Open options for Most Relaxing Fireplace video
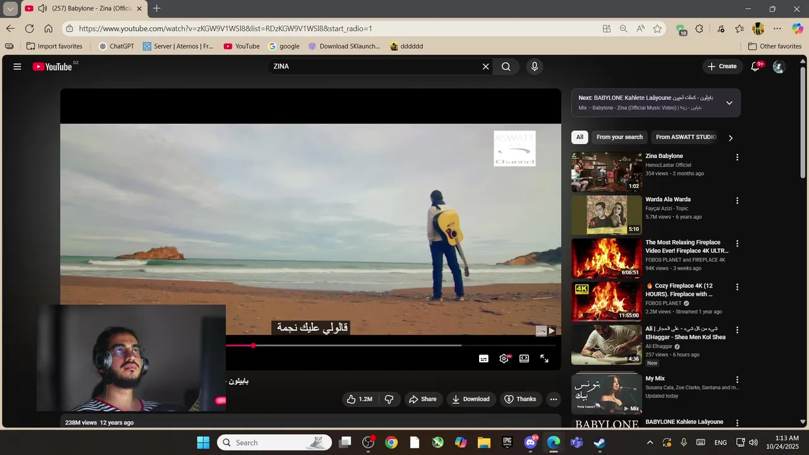Image resolution: width=809 pixels, height=455 pixels. click(737, 244)
